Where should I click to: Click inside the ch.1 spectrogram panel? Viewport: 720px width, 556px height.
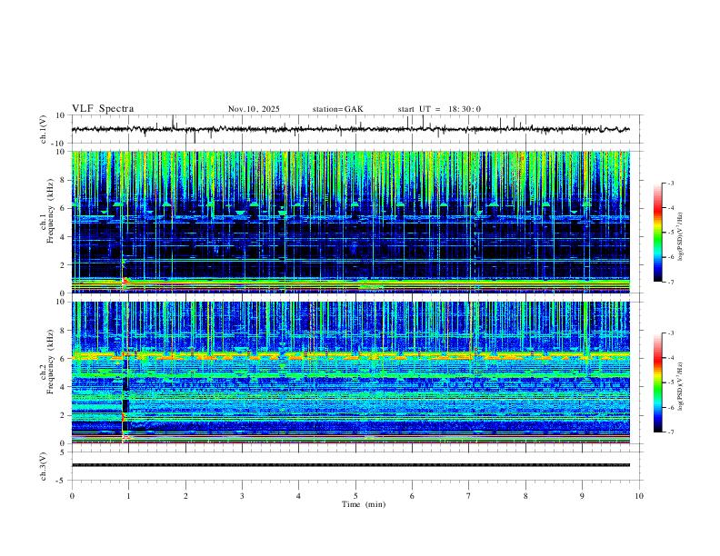[350, 222]
